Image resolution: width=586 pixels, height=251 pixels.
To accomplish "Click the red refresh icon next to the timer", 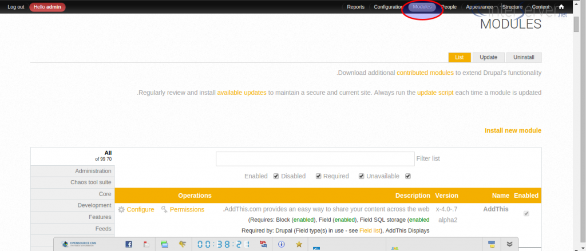I will [x=263, y=244].
